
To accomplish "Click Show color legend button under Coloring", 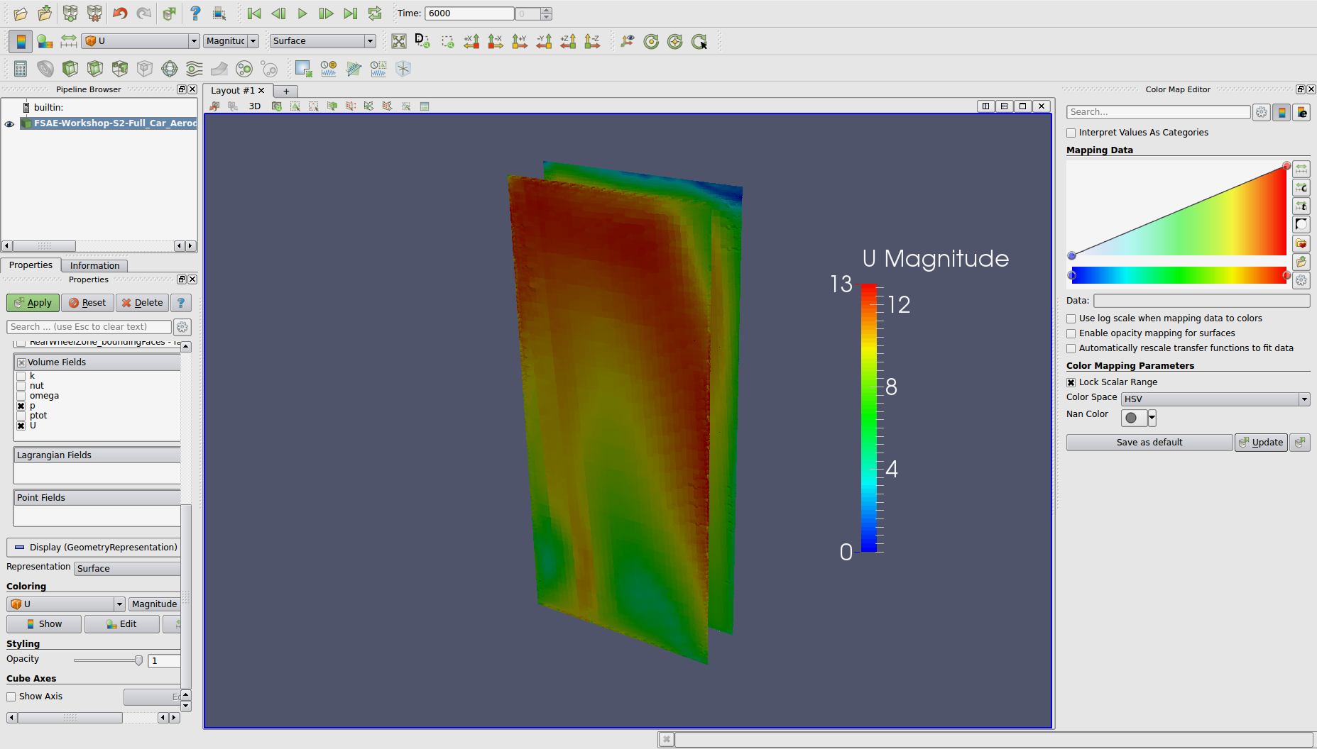I will pos(44,624).
